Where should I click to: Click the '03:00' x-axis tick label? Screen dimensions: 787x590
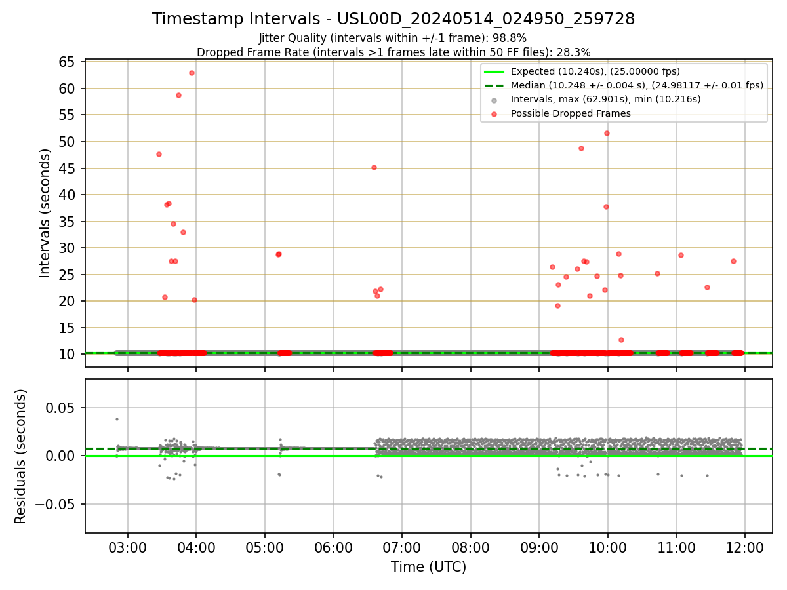[x=128, y=547]
